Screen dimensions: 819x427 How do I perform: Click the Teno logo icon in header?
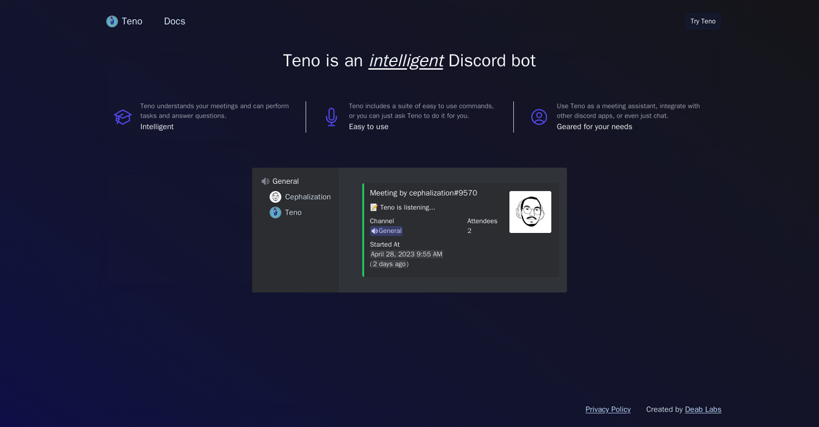[112, 22]
